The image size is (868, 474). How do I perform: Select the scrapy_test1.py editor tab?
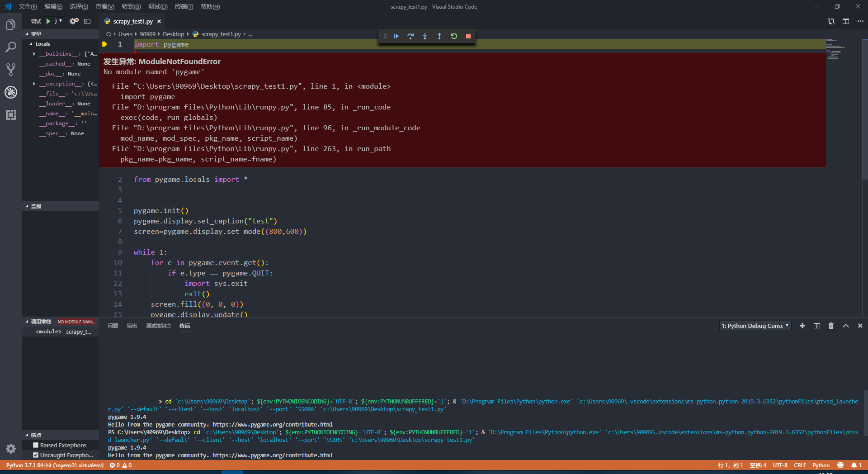coord(132,21)
